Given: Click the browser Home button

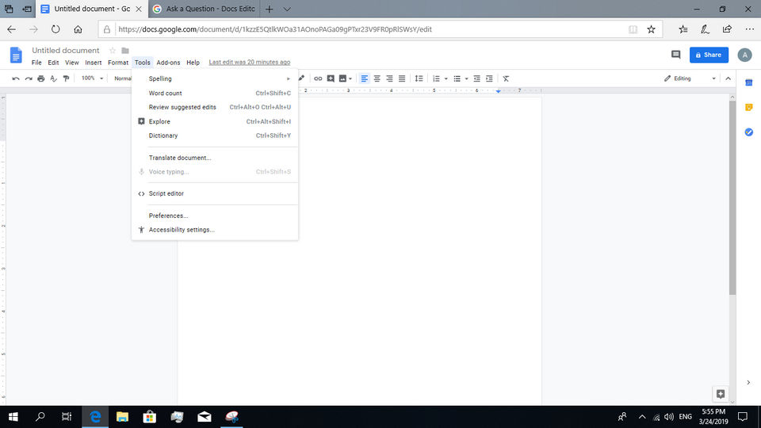Looking at the screenshot, I should tap(78, 29).
